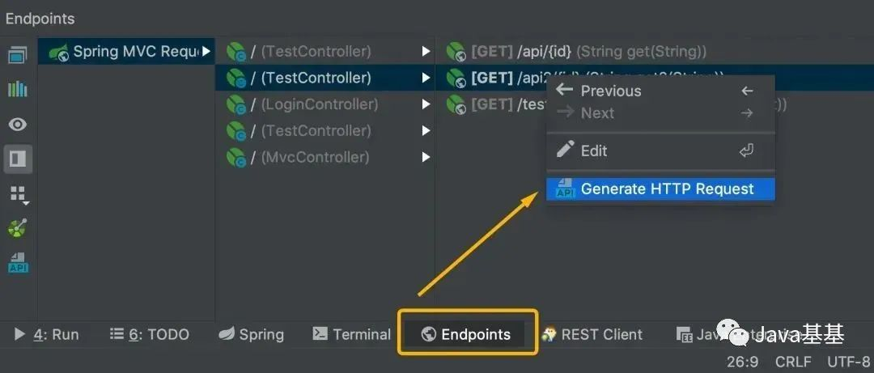Click the green Spring diagram icon in sidebar
874x373 pixels.
(17, 229)
